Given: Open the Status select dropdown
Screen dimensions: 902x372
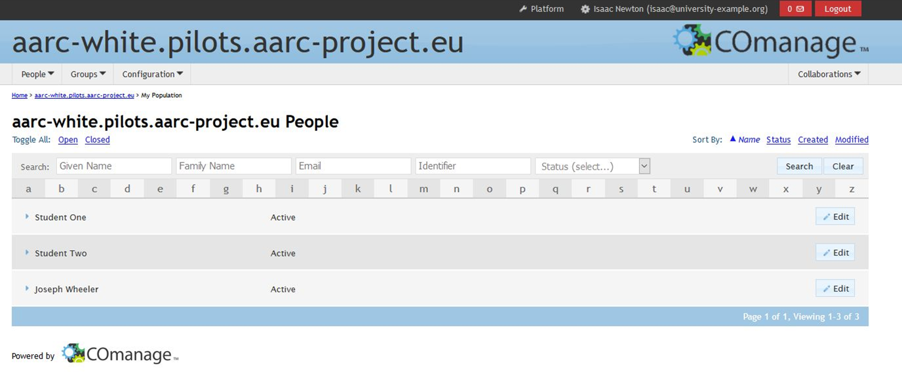Looking at the screenshot, I should [x=593, y=166].
